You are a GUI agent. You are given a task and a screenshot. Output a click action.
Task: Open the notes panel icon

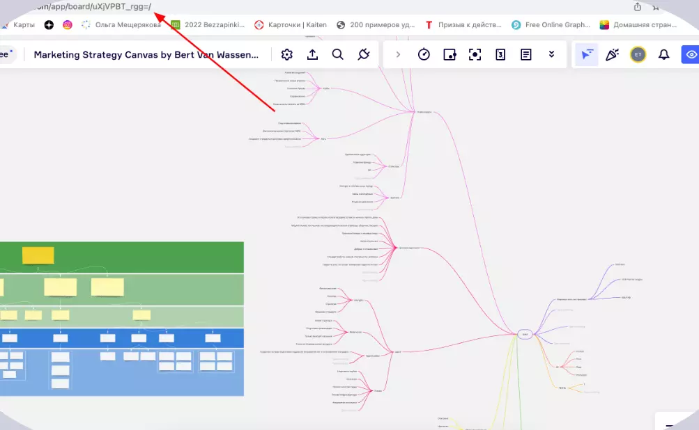coord(526,55)
